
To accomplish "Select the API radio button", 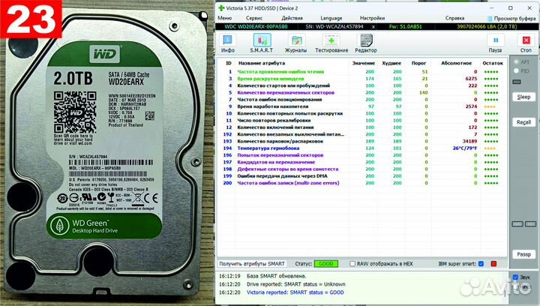I will 516,62.
